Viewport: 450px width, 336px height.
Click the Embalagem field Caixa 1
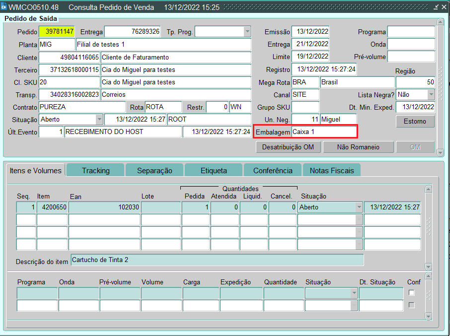click(324, 132)
